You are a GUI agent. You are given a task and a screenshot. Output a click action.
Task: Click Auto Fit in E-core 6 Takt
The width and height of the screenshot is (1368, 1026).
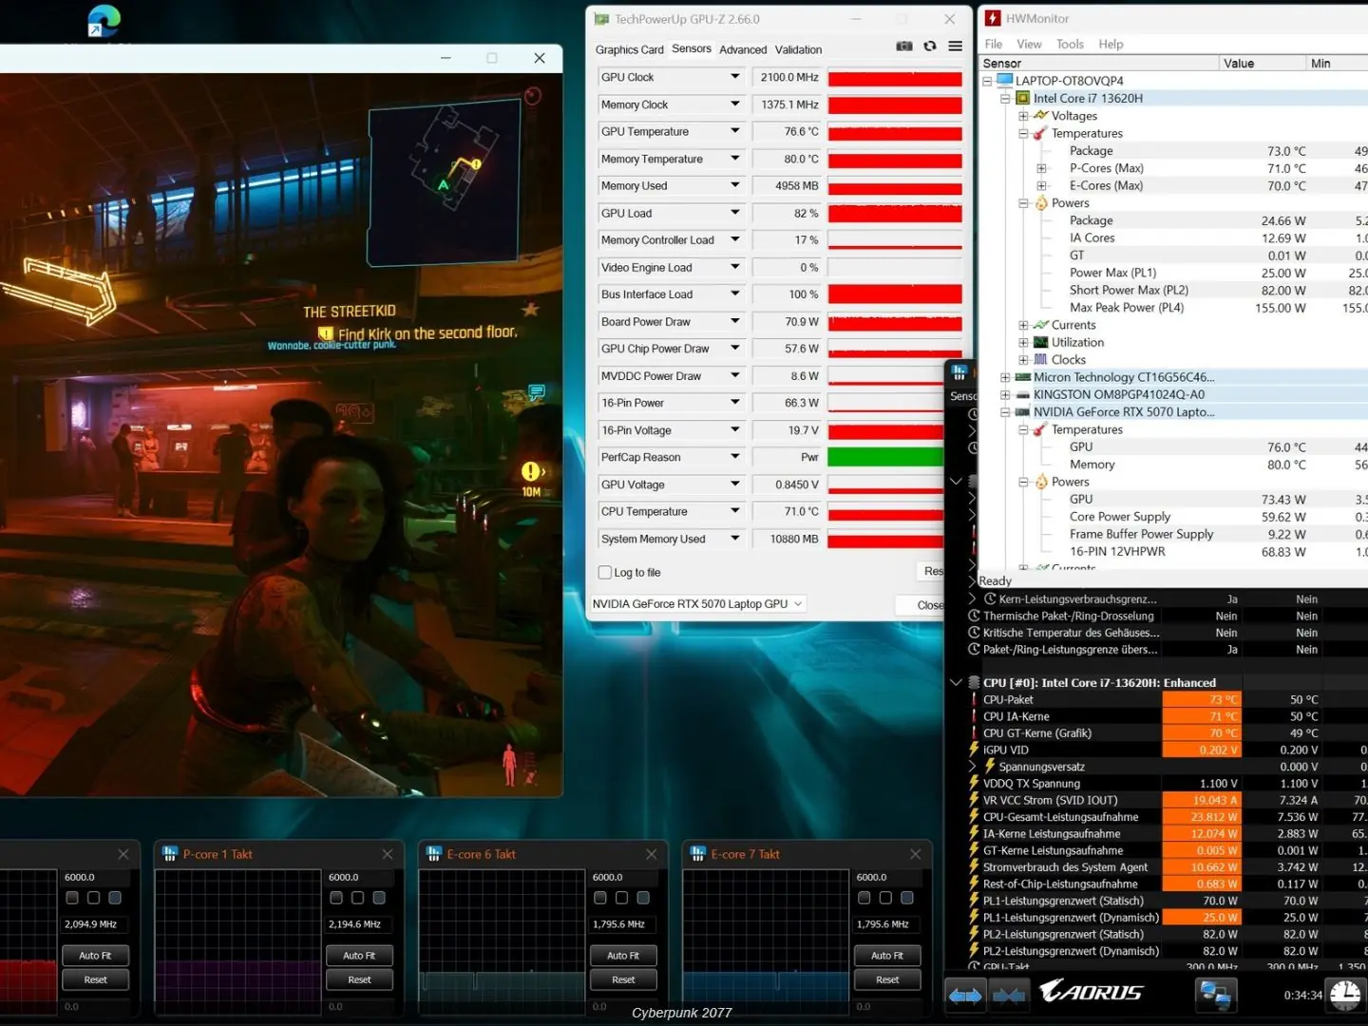[623, 956]
